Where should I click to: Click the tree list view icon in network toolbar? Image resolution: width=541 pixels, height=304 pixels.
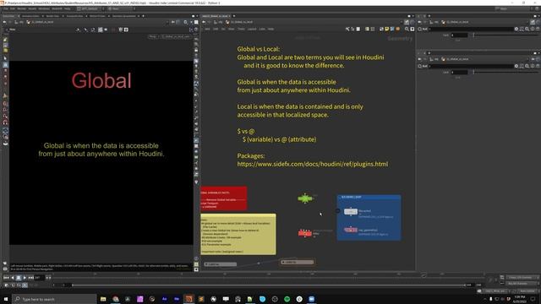(352, 29)
